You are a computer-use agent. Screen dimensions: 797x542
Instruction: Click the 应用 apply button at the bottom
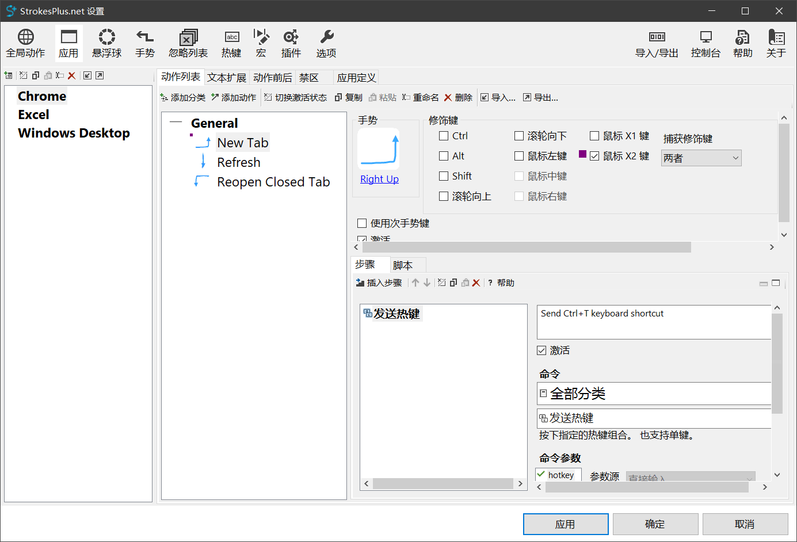pos(566,524)
